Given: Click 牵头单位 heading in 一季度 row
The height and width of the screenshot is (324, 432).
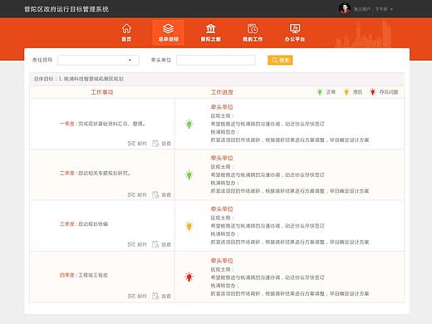Looking at the screenshot, I should click(222, 107).
